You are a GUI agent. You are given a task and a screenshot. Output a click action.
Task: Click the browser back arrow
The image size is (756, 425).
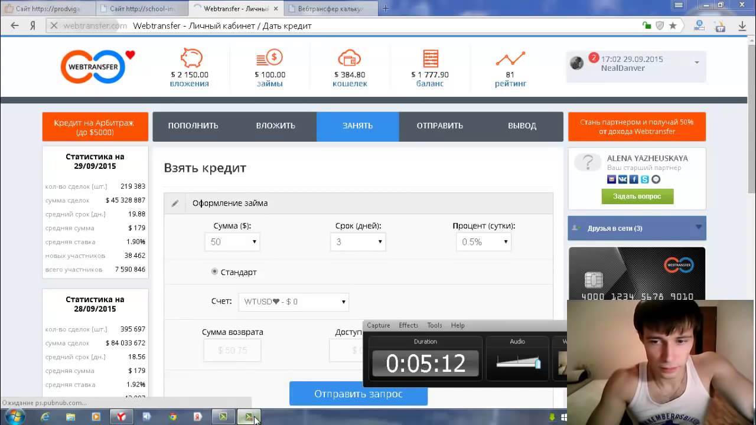15,25
